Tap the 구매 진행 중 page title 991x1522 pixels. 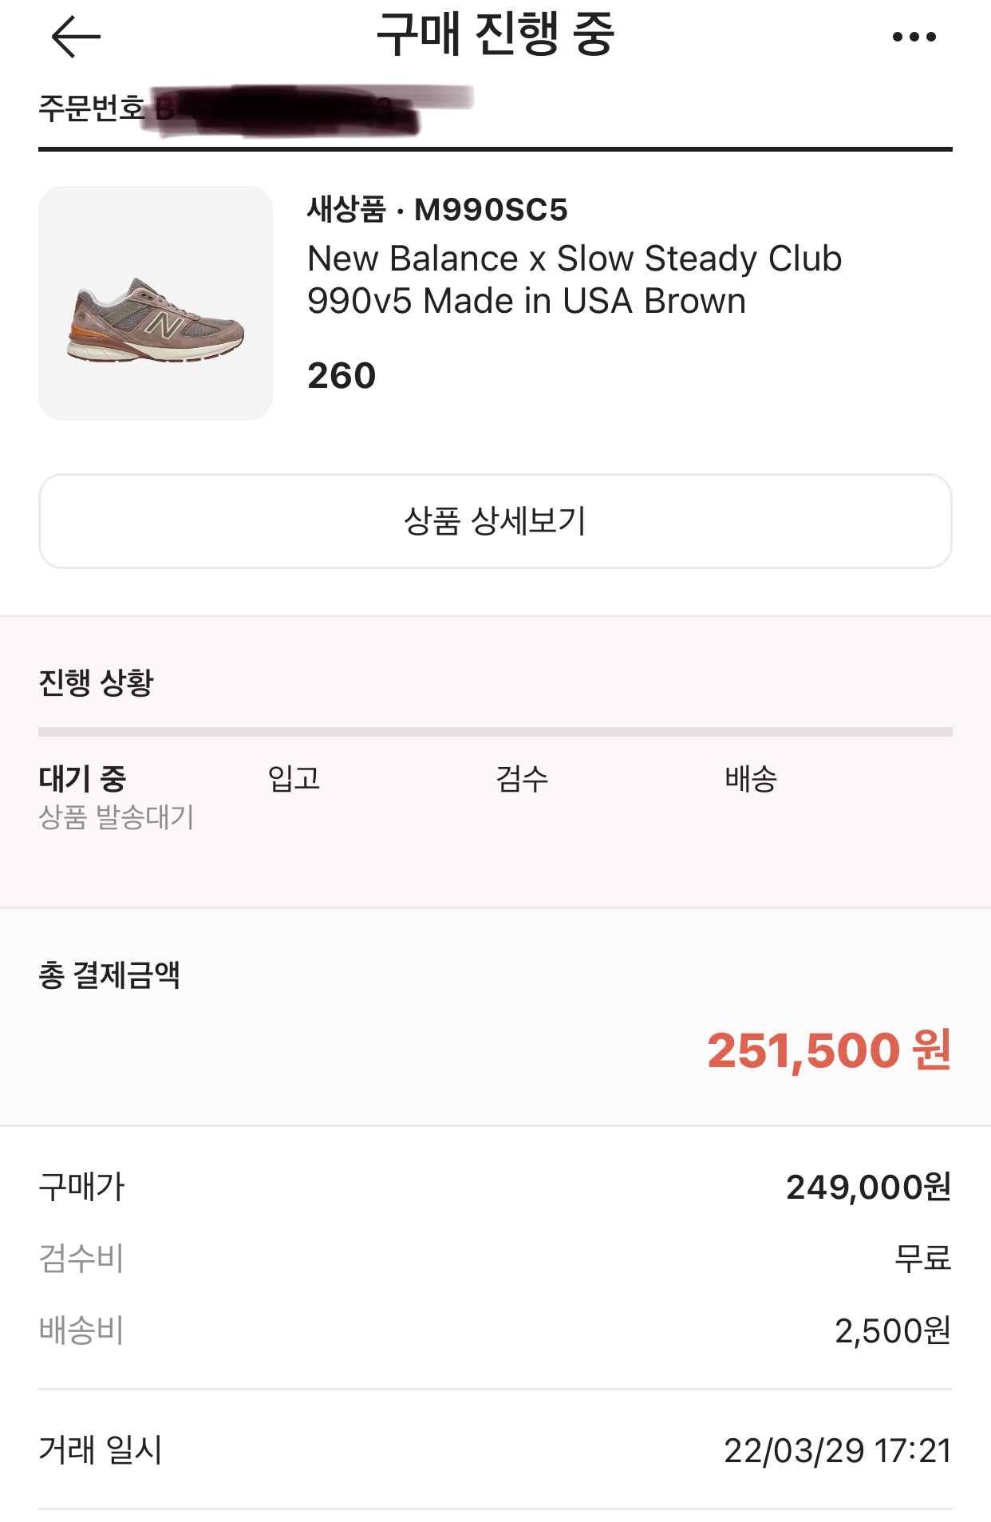click(x=495, y=35)
